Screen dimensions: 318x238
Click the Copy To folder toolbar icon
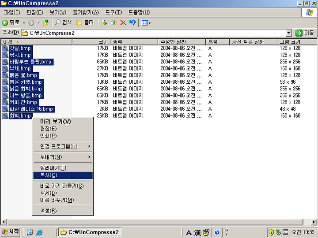coord(114,22)
